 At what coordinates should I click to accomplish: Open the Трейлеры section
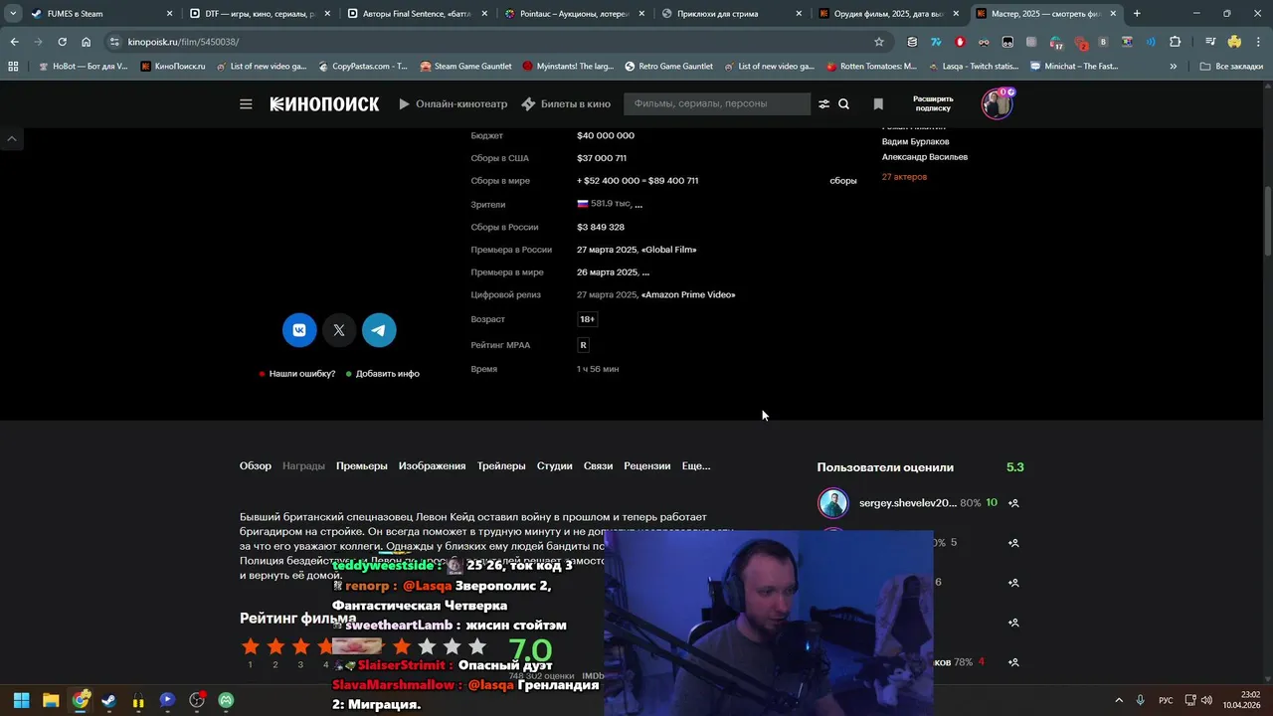click(x=501, y=466)
